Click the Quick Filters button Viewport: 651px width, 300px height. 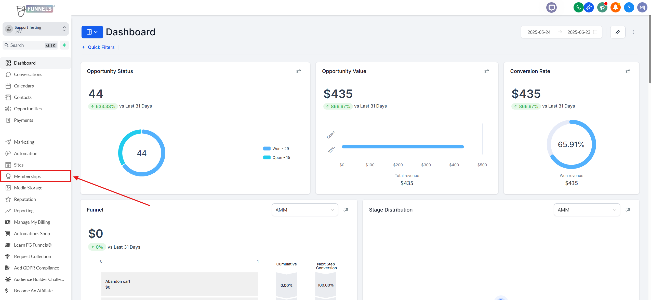pos(98,47)
